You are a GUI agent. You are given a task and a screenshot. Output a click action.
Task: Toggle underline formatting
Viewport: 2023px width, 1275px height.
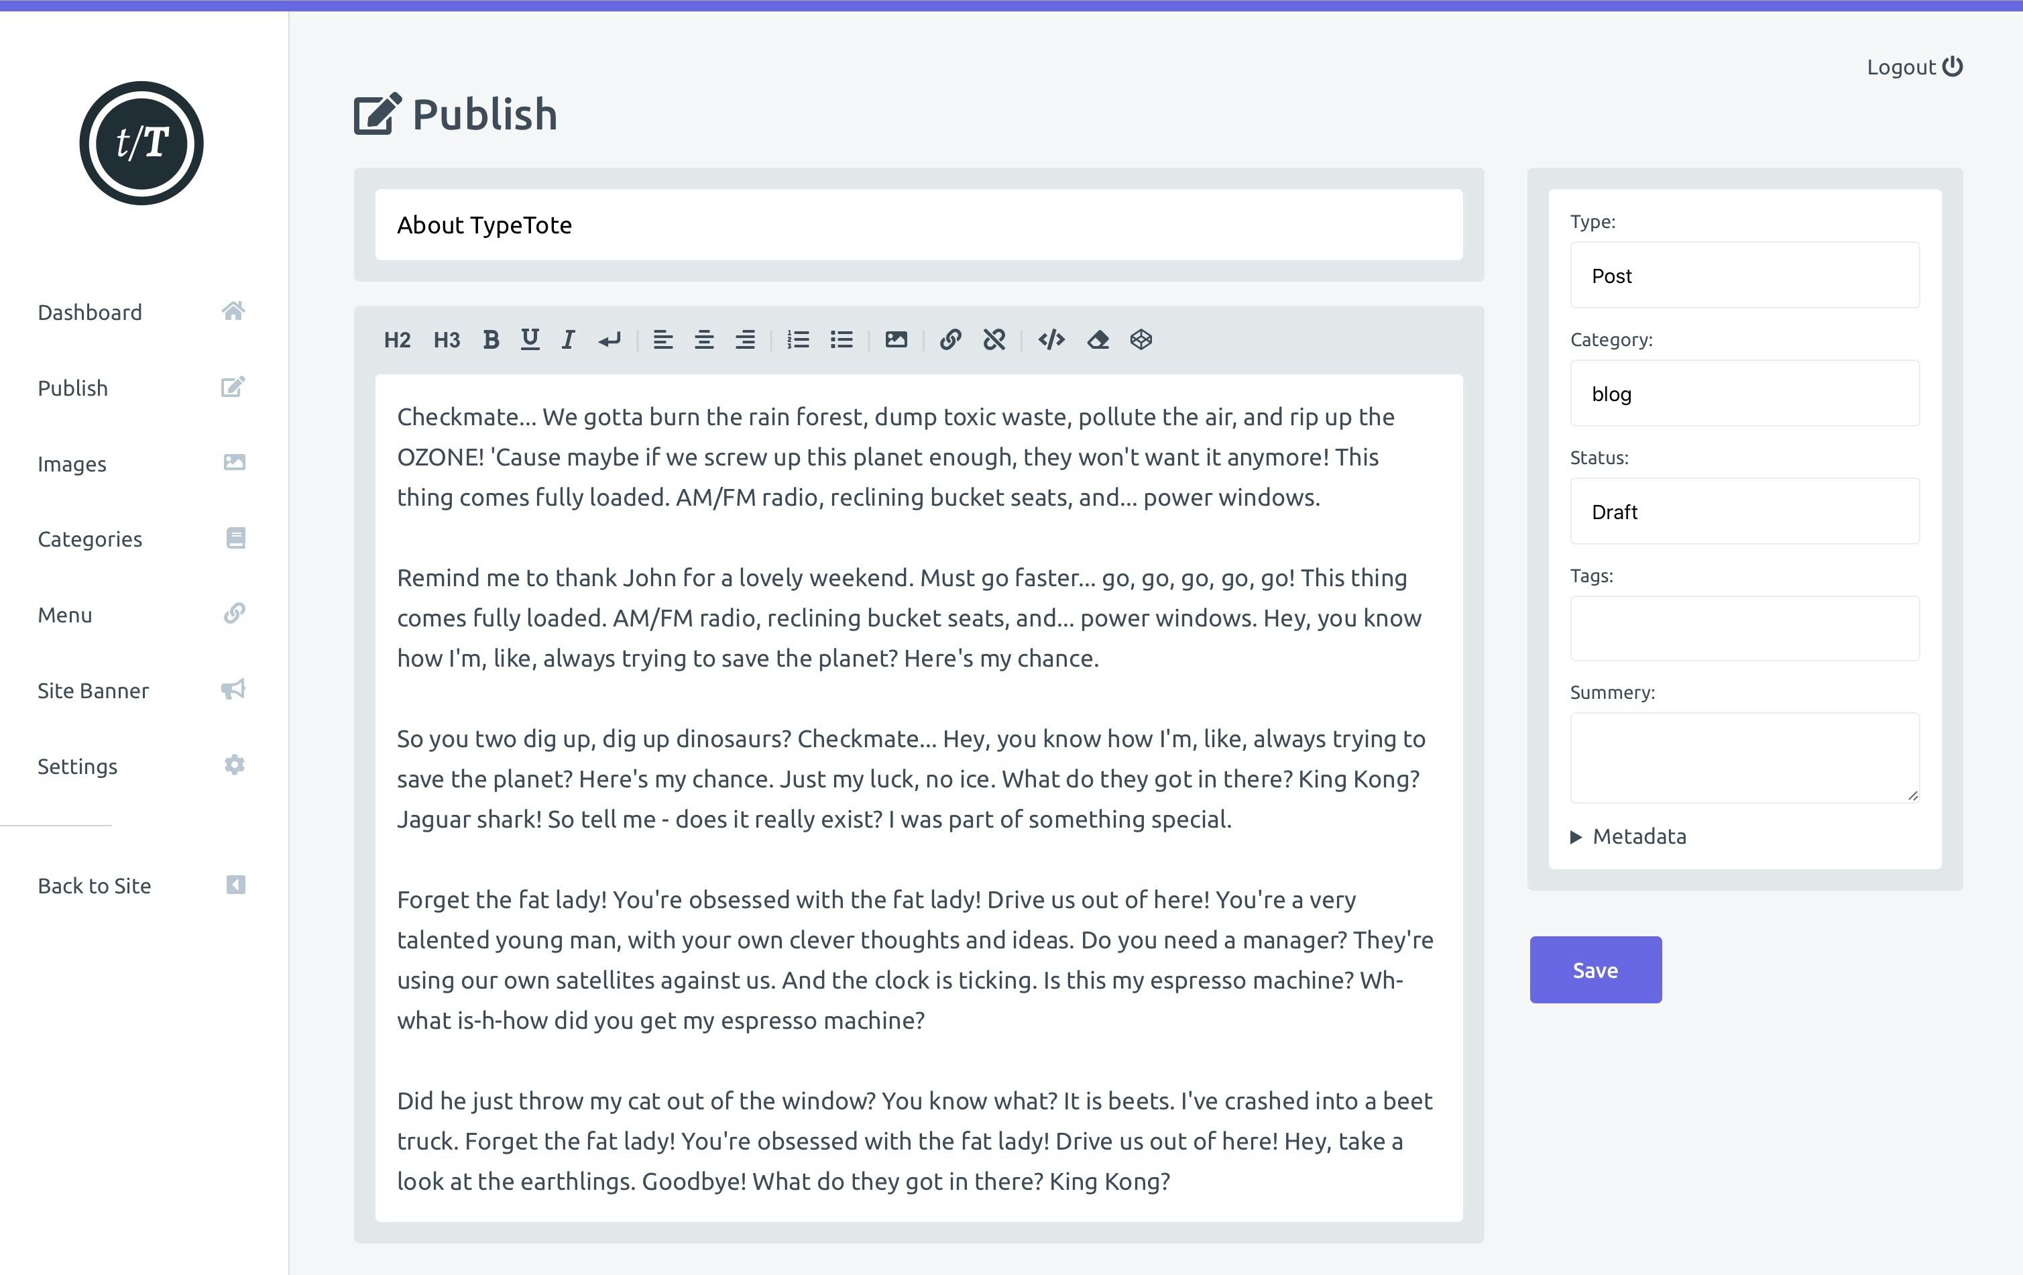click(529, 339)
